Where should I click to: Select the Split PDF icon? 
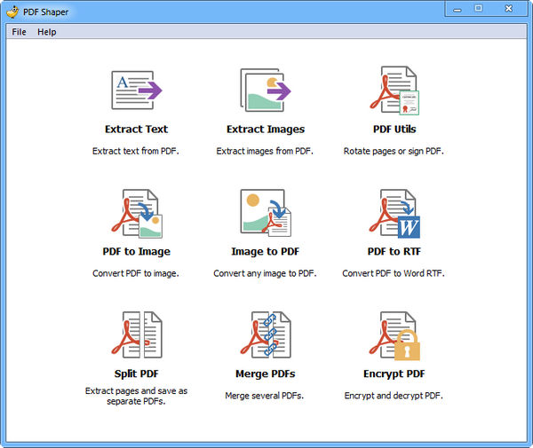click(136, 335)
